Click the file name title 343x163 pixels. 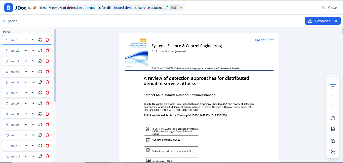(108, 8)
